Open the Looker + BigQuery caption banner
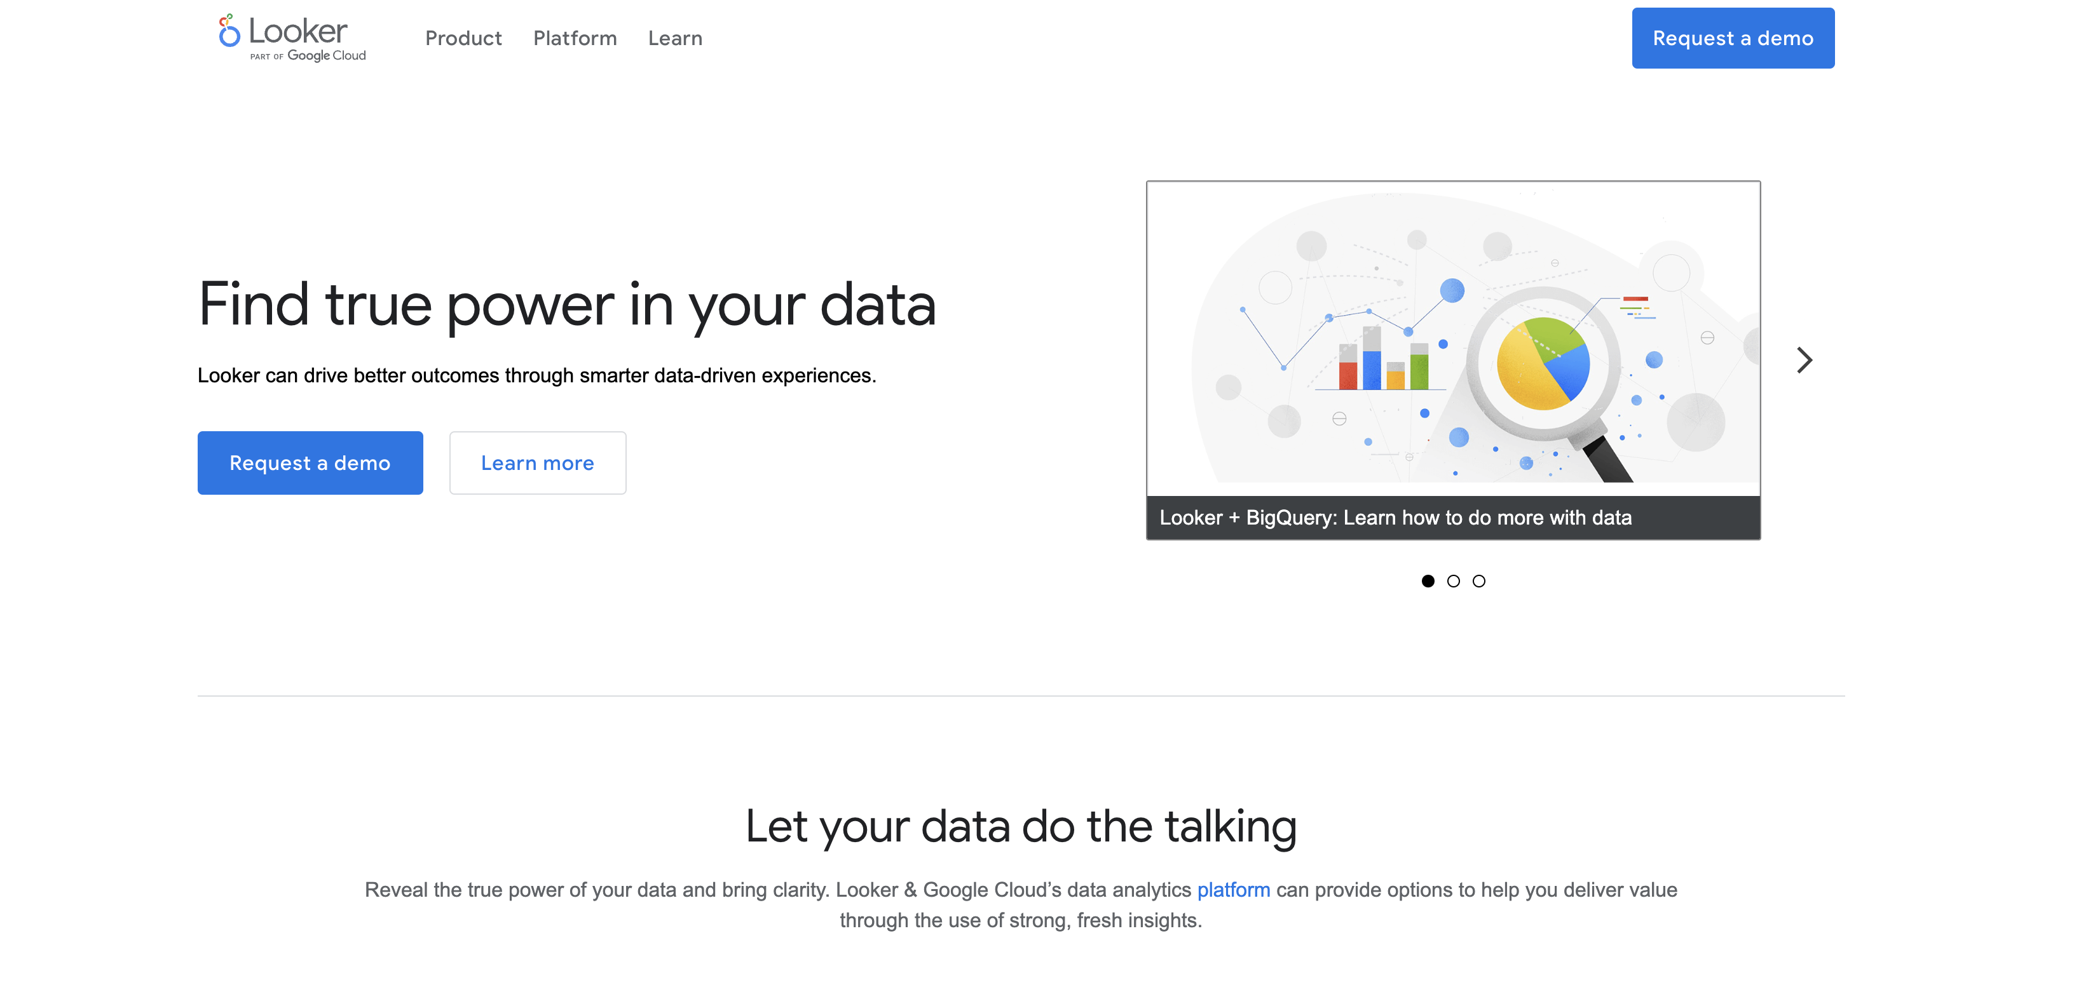Image resolution: width=2074 pixels, height=985 pixels. [1453, 518]
